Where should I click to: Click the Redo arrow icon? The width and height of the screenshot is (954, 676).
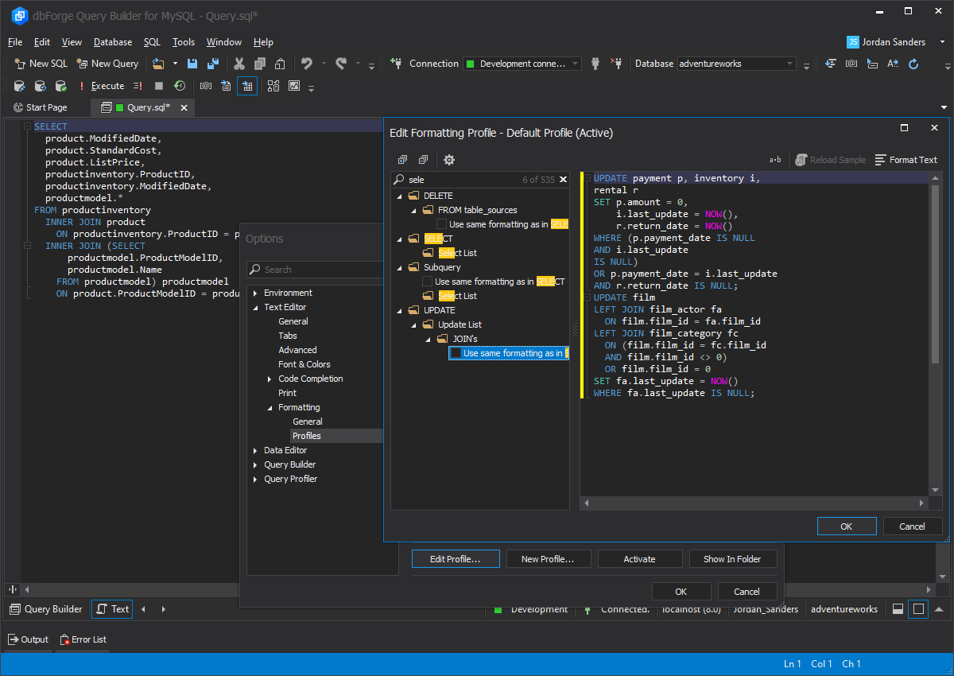341,64
